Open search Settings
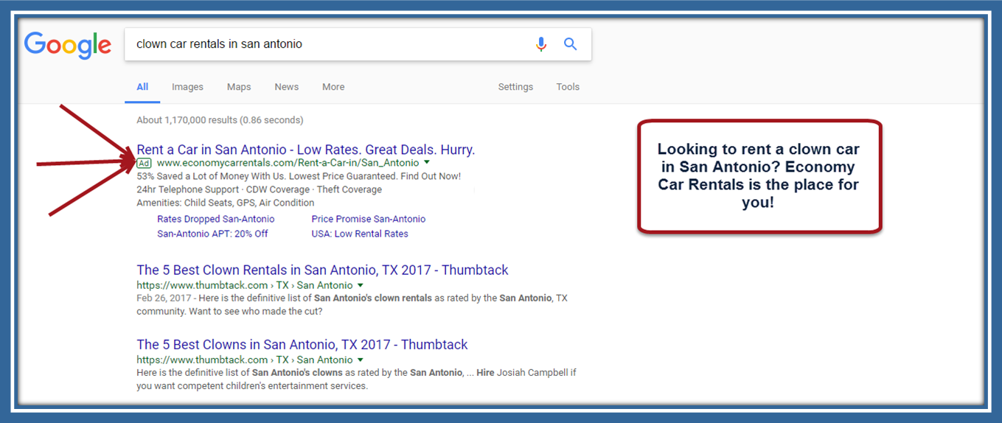1002x423 pixels. point(515,87)
